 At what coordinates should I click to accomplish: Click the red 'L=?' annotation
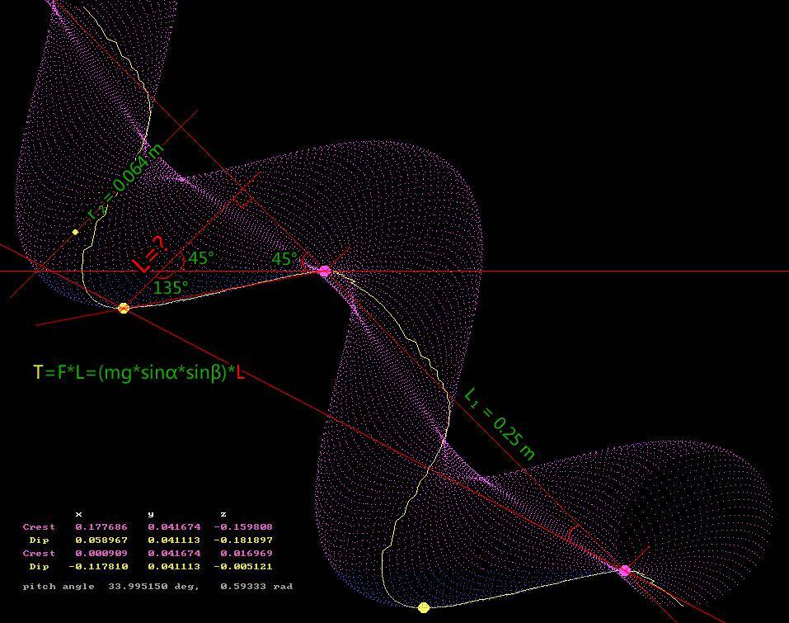point(149,254)
